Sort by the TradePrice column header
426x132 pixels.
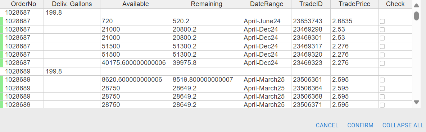[354, 4]
